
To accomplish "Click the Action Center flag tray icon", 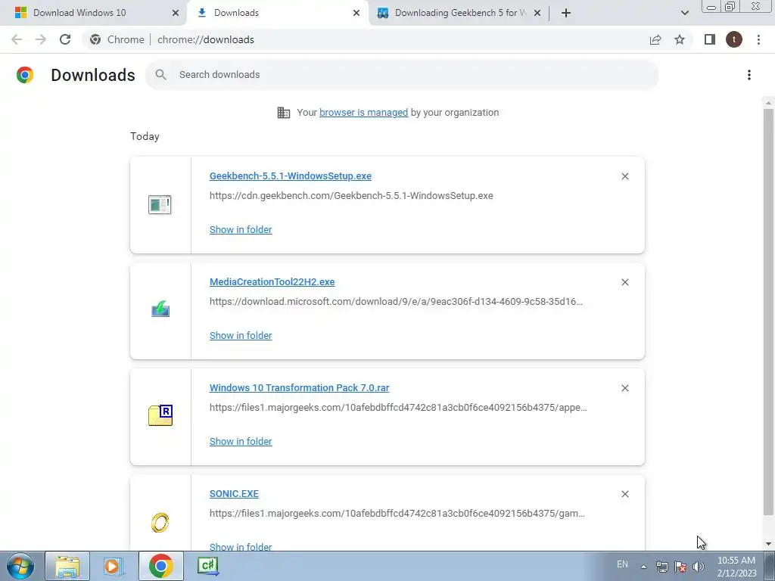I will point(680,566).
